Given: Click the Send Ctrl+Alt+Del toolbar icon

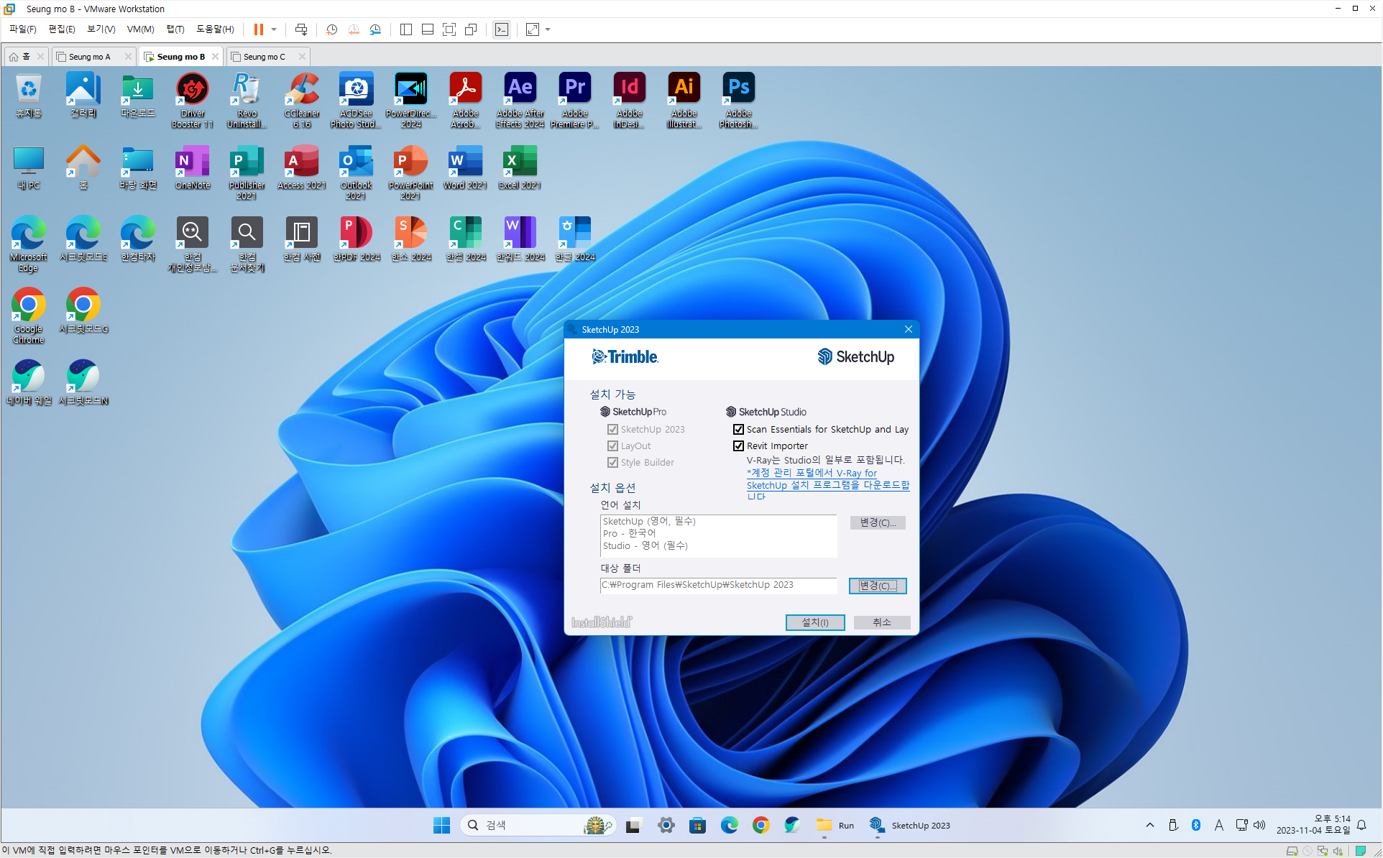Looking at the screenshot, I should point(301,29).
